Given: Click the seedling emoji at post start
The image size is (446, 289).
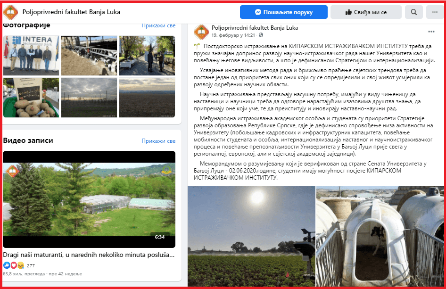Looking at the screenshot, I should click(x=197, y=46).
